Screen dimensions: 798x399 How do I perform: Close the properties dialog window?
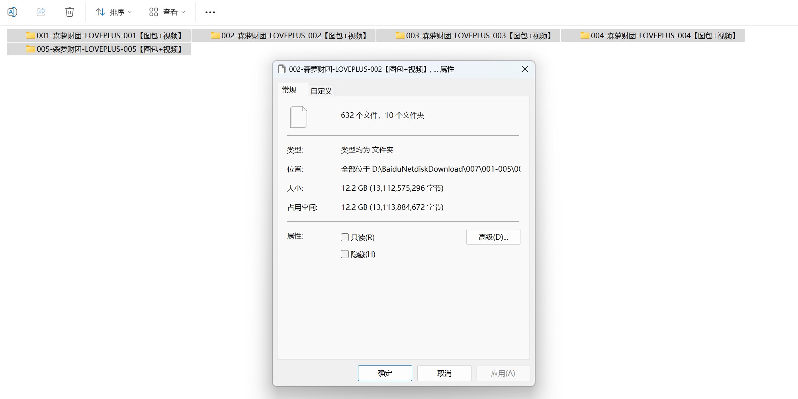point(525,69)
